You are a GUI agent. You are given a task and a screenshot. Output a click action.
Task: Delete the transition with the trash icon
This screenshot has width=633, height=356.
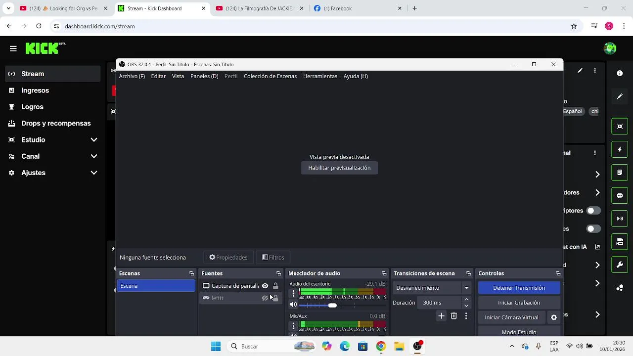(453, 316)
